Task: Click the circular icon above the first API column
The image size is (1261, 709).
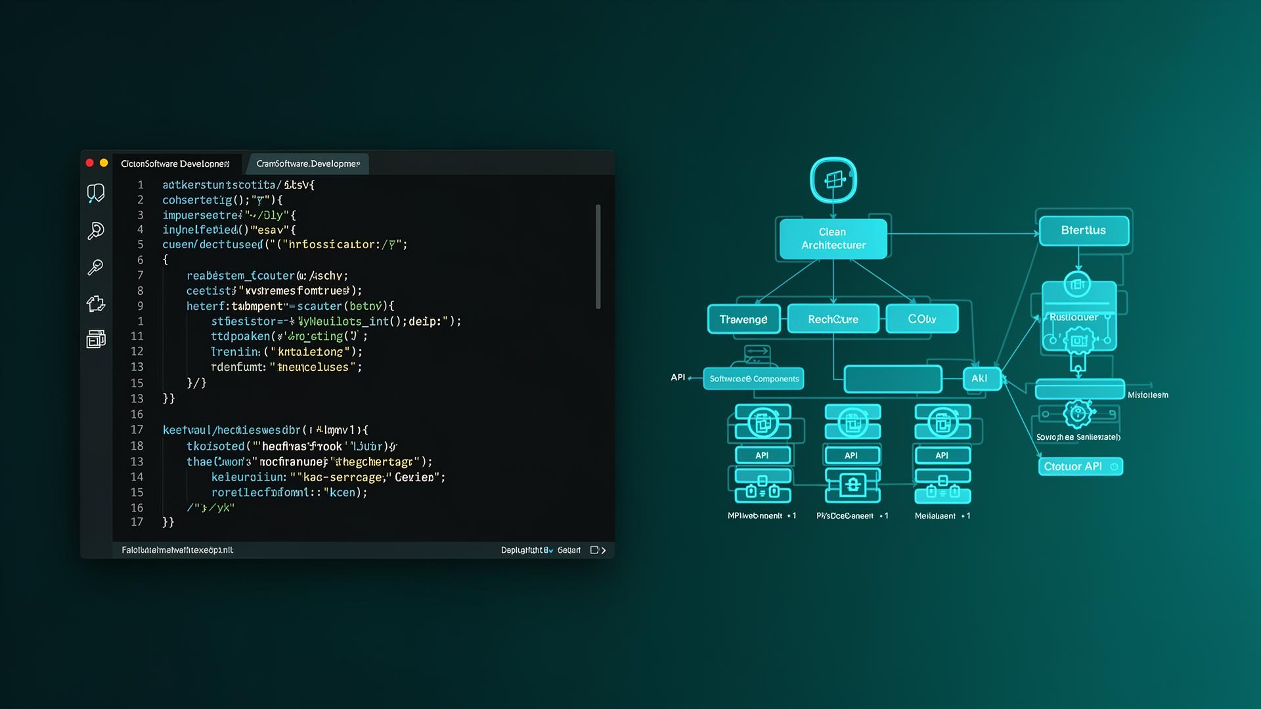Action: tap(763, 422)
